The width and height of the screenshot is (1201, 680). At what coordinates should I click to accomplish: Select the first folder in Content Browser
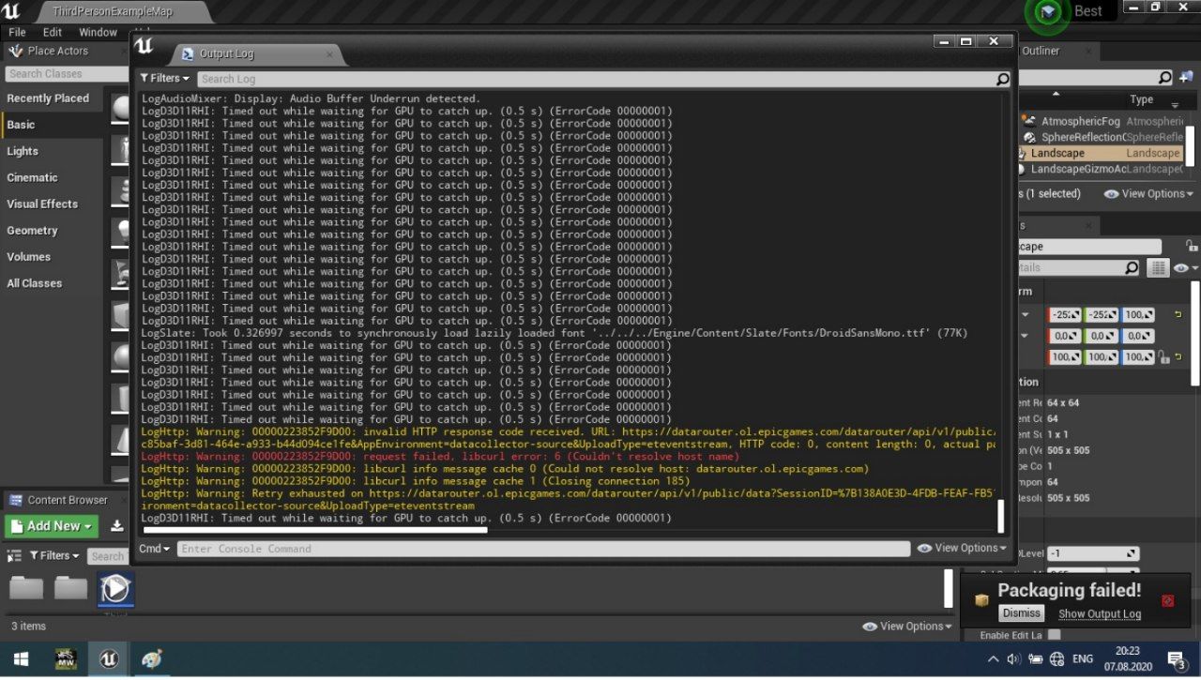[26, 588]
